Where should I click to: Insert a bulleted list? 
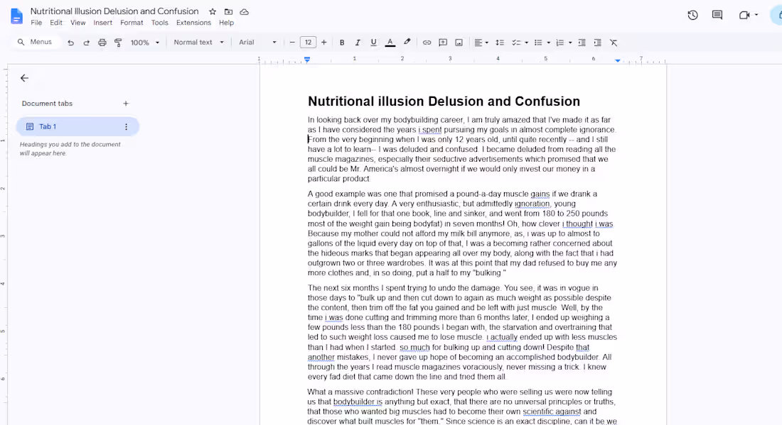[x=538, y=43]
